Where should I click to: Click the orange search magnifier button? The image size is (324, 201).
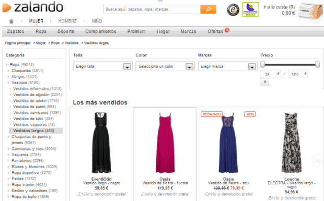pyautogui.click(x=209, y=9)
